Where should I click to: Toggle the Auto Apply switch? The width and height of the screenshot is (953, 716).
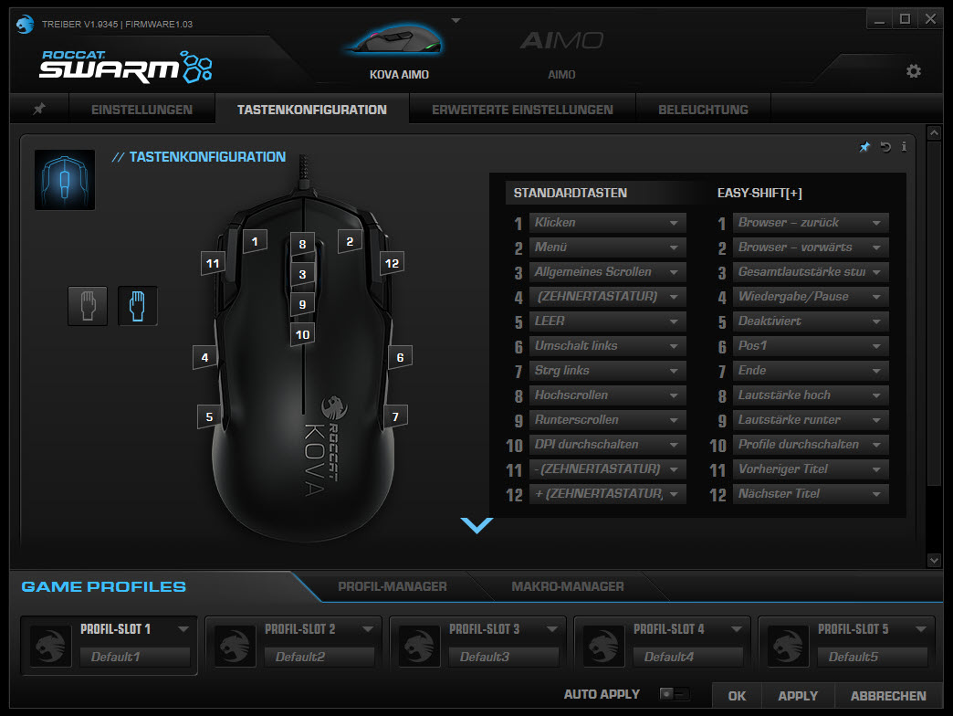coord(674,693)
